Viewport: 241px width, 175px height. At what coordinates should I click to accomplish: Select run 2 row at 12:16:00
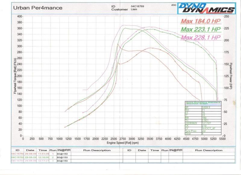(42, 157)
